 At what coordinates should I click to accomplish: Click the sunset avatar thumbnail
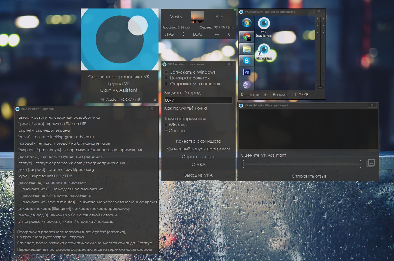(197, 17)
